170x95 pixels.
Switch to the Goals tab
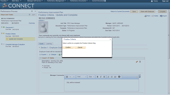41,44
